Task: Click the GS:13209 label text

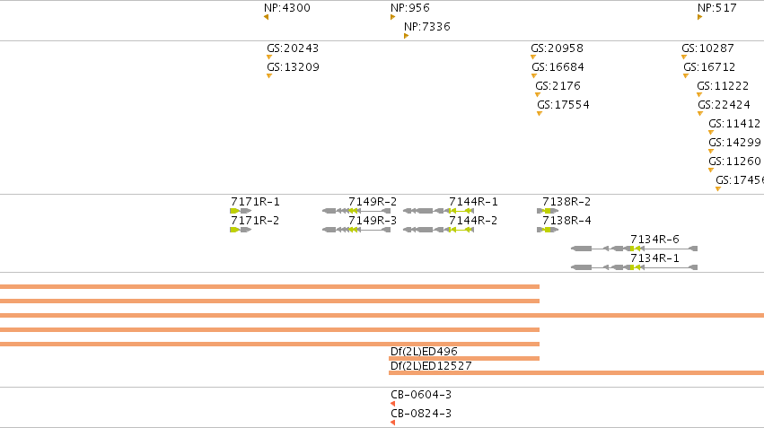Action: tap(293, 67)
